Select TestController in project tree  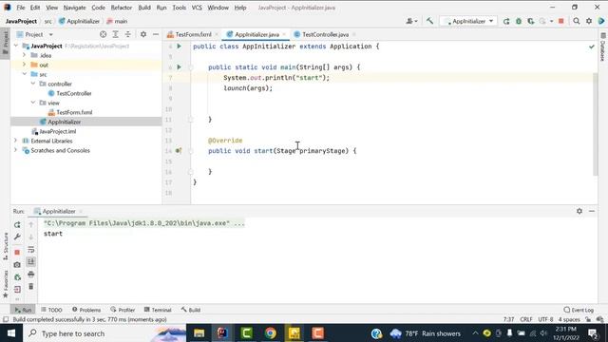click(74, 93)
